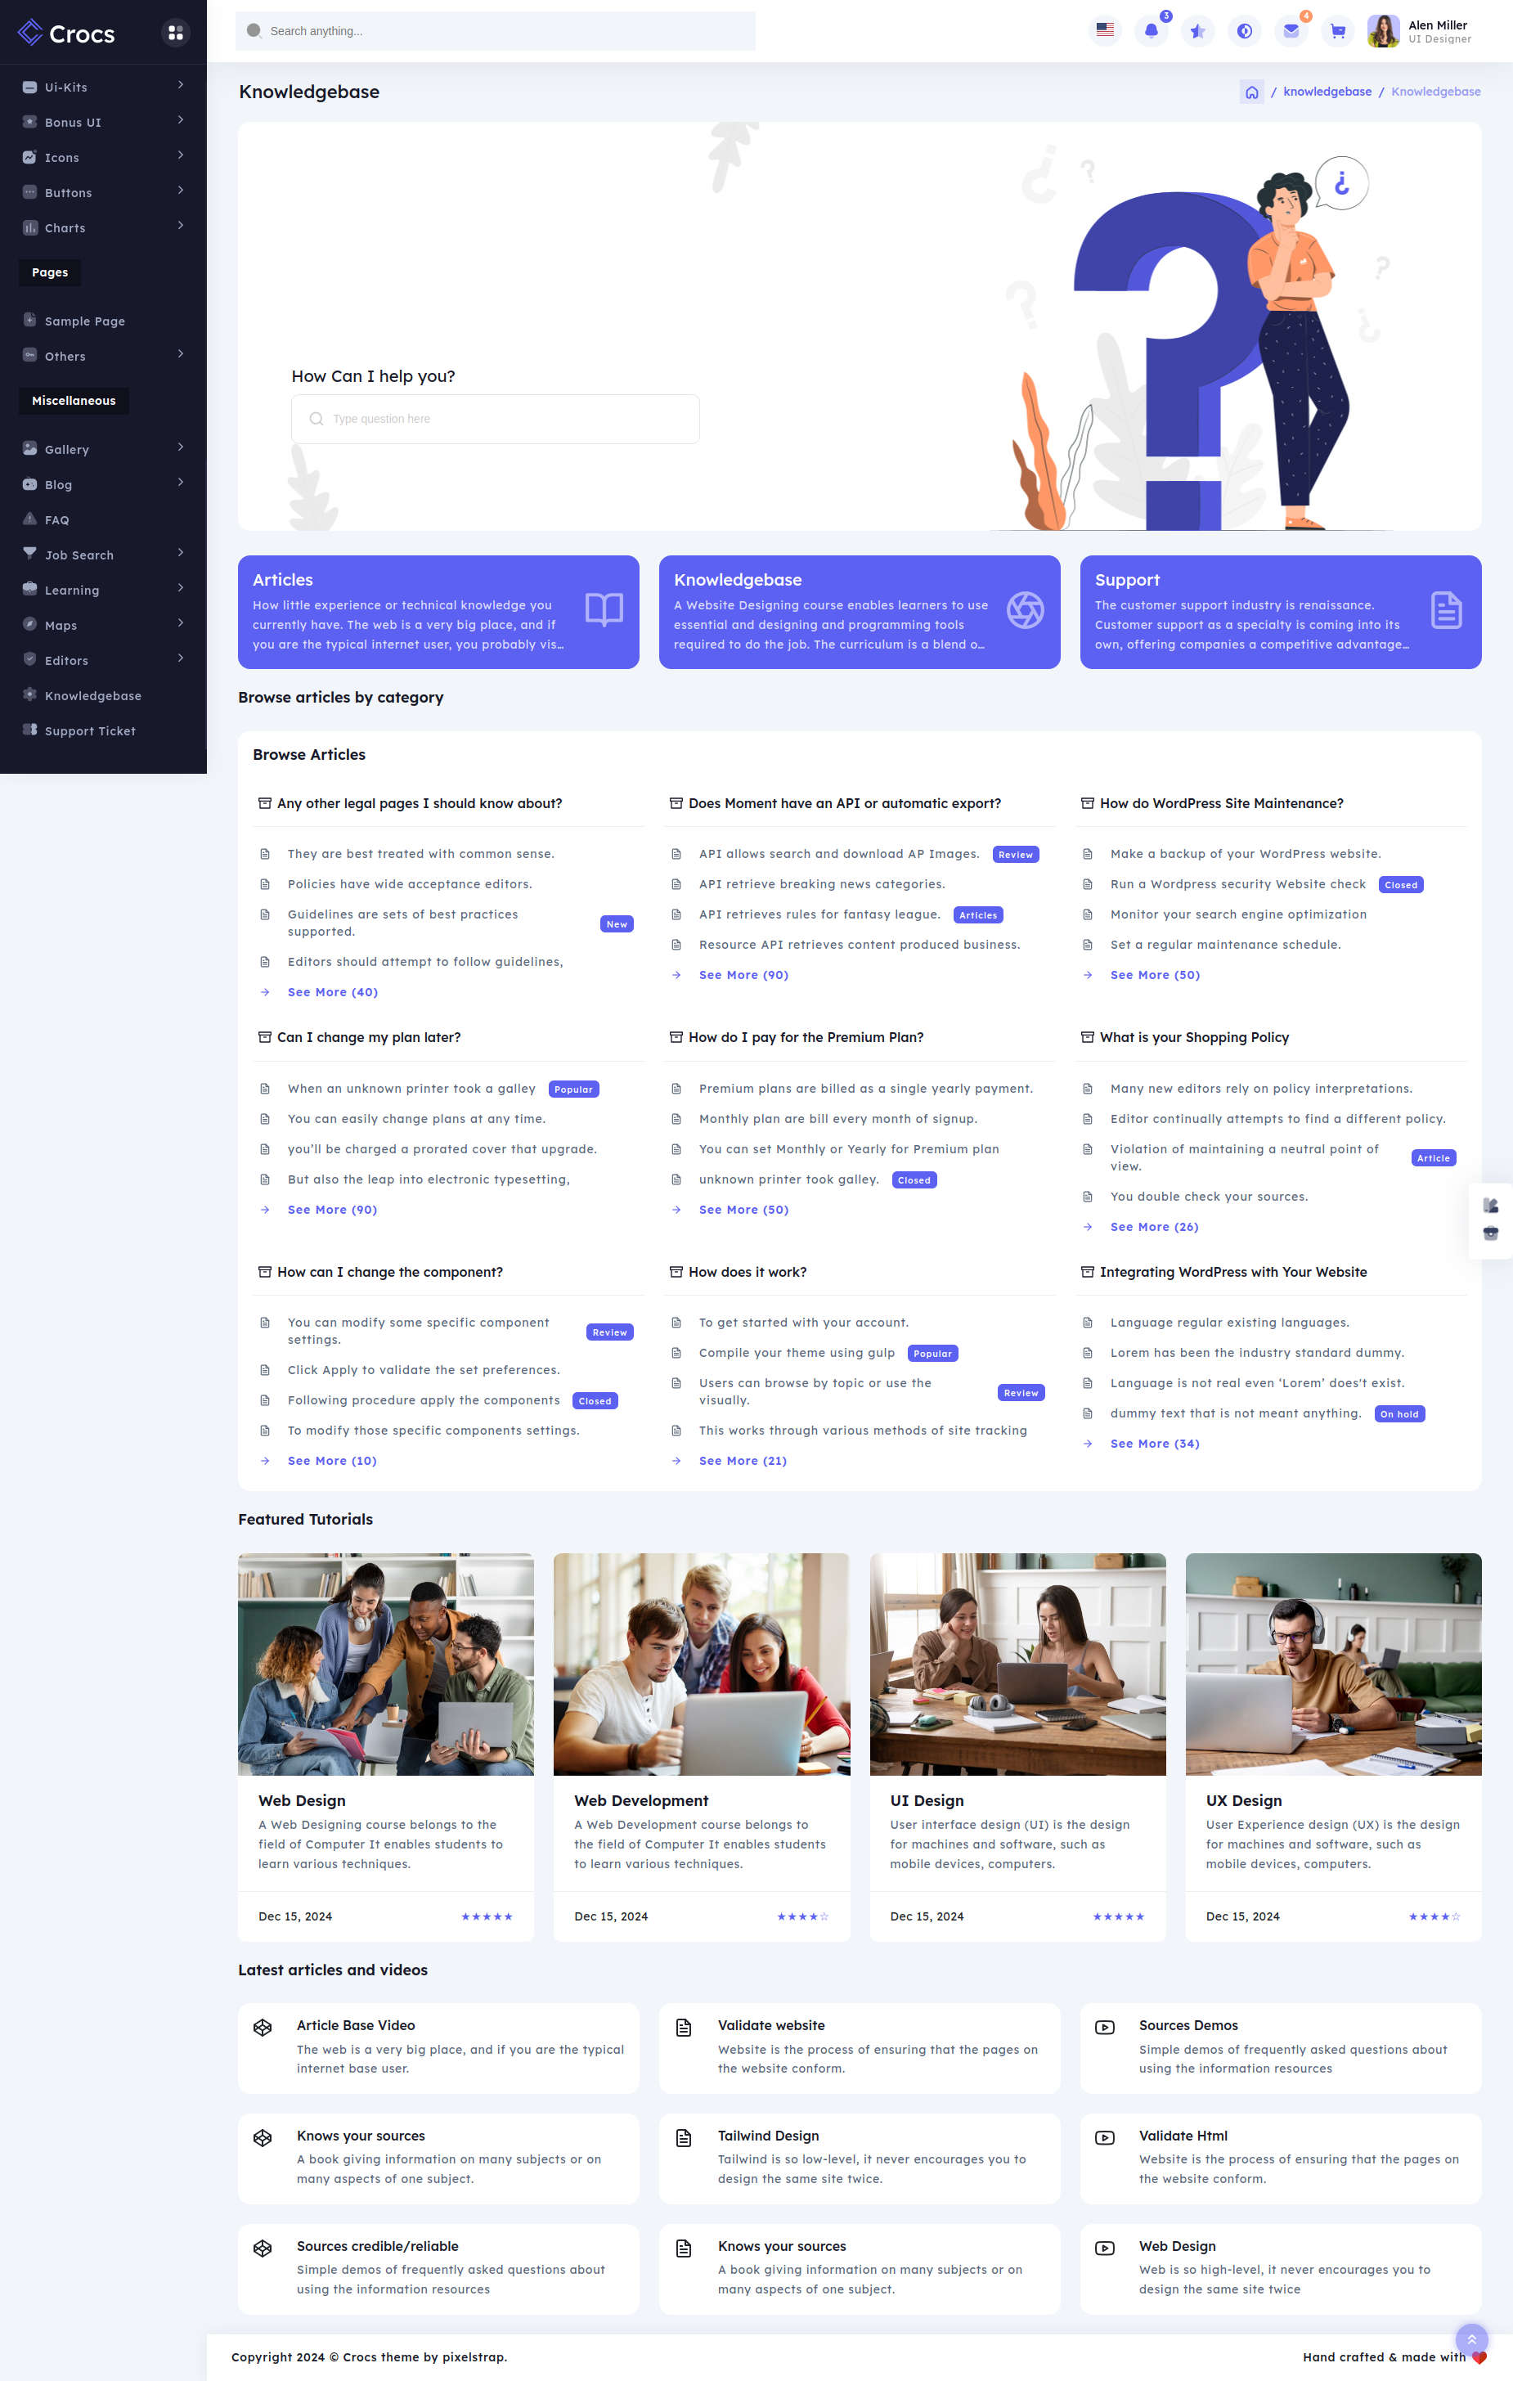The width and height of the screenshot is (1513, 2381).
Task: Click the book icon on Articles card
Action: (x=604, y=610)
